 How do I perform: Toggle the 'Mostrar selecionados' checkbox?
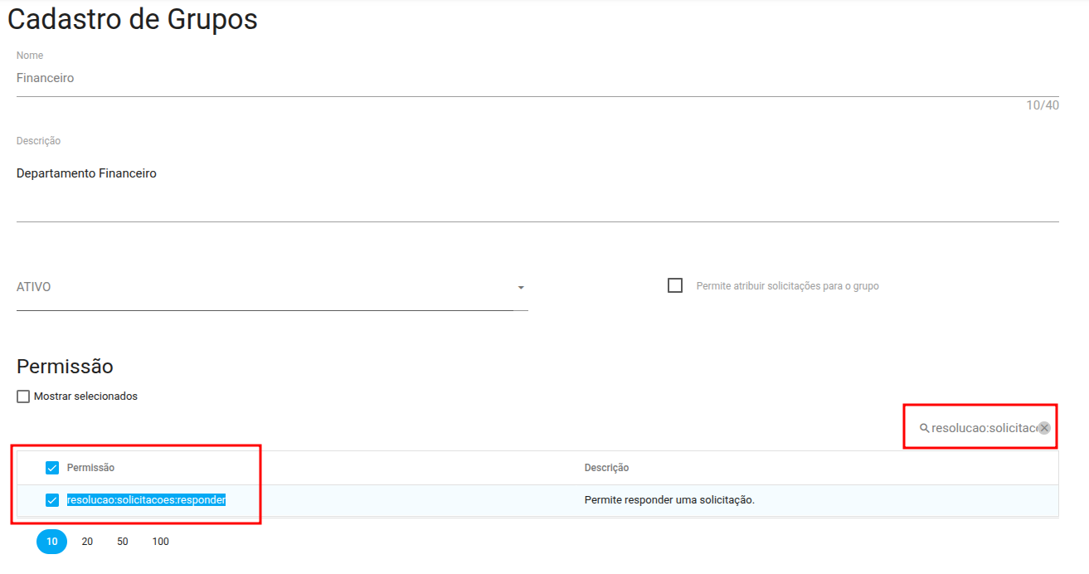tap(23, 396)
